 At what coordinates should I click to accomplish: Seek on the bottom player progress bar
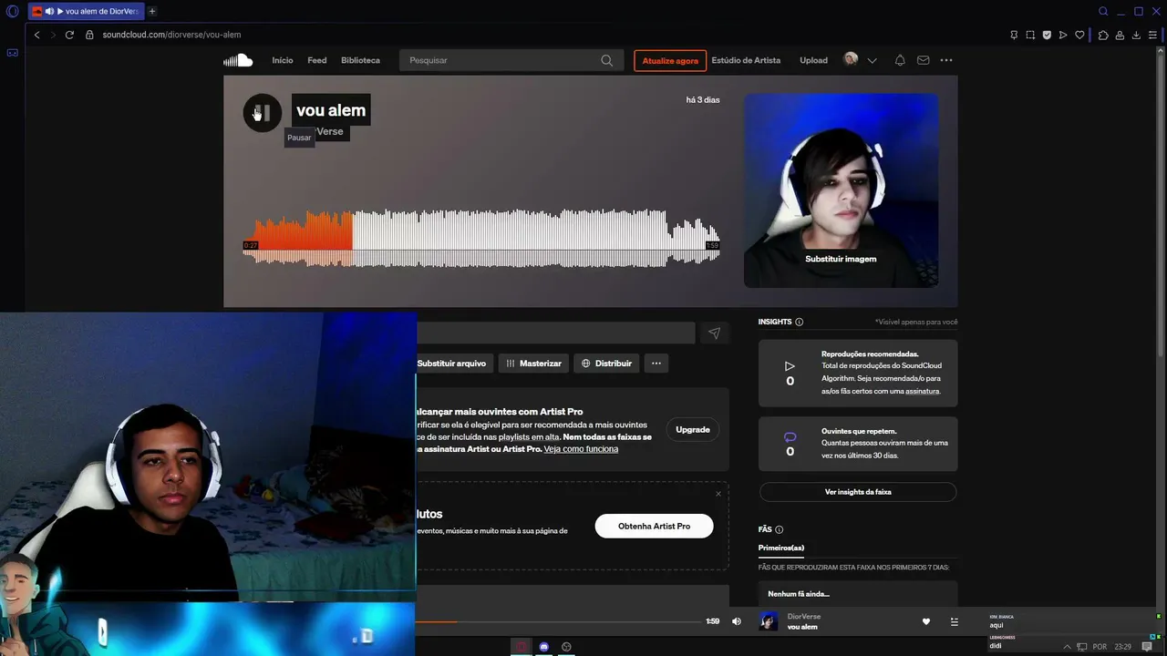pos(558,621)
